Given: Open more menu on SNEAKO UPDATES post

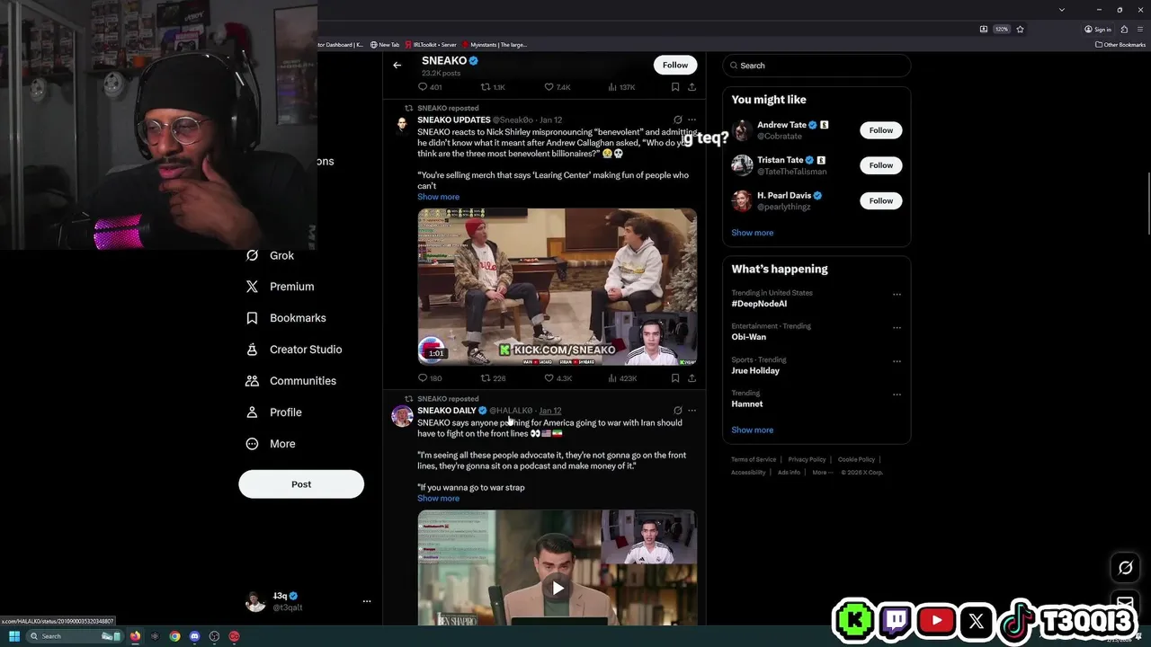Looking at the screenshot, I should coord(691,120).
